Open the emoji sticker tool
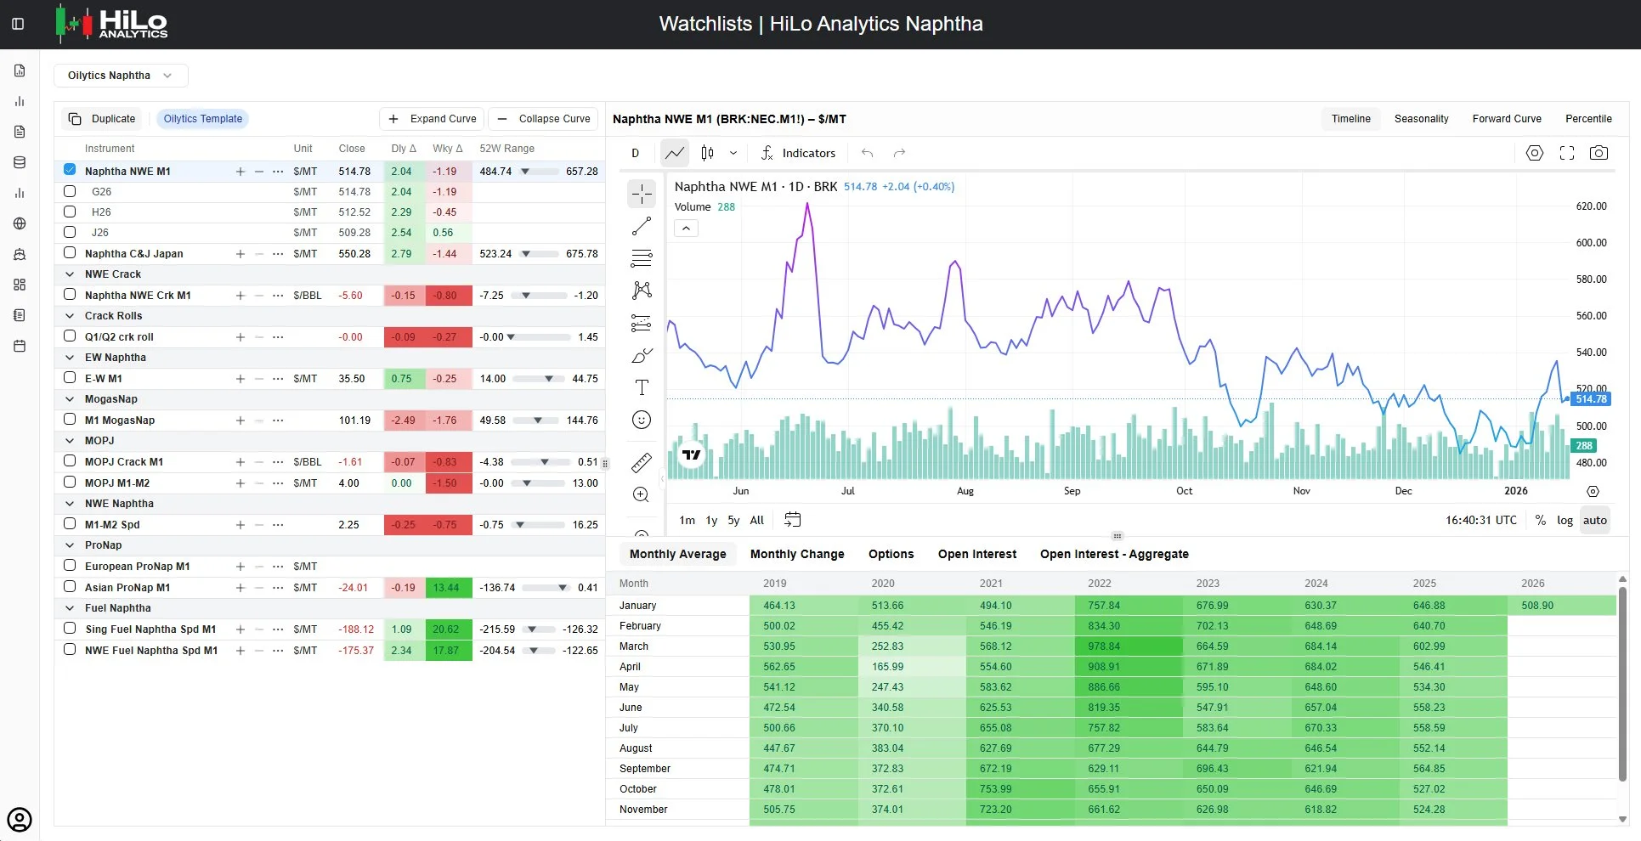This screenshot has height=841, width=1641. coord(642,420)
